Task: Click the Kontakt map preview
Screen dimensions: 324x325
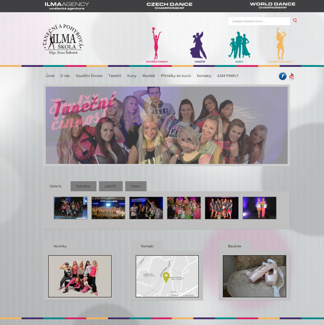Action: pyautogui.click(x=167, y=276)
